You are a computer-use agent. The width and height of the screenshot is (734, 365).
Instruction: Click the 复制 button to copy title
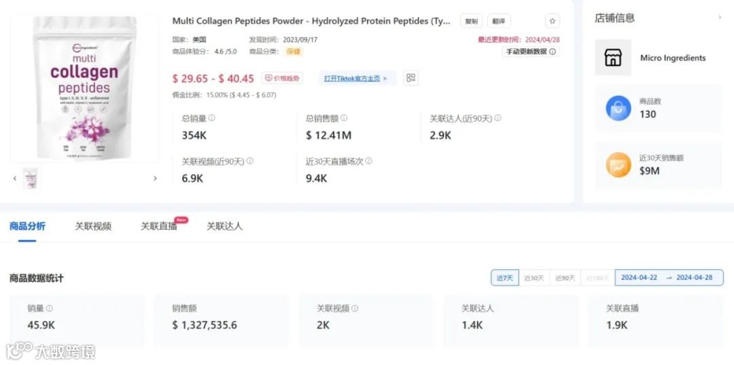coord(472,21)
